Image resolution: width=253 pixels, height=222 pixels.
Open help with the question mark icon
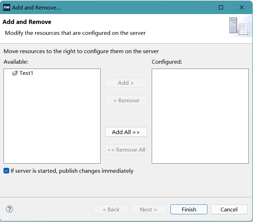point(10,209)
